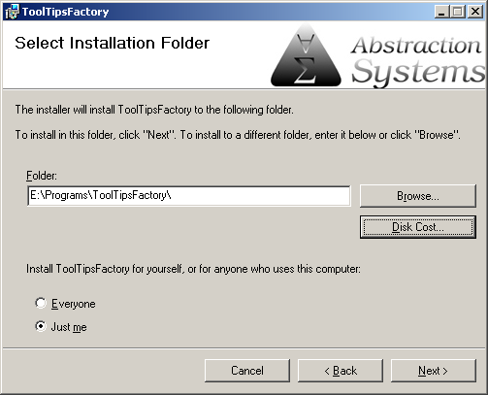
Task: Maximize the ToolTipsFactory installer window
Action: (458, 12)
